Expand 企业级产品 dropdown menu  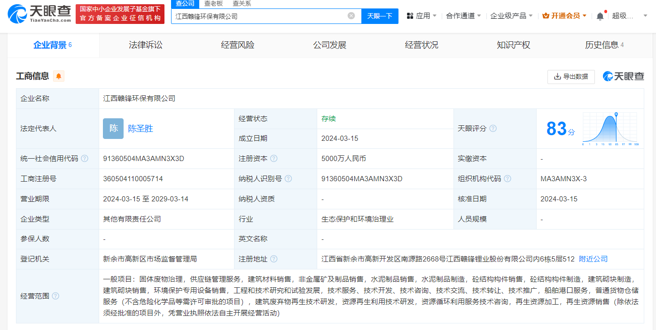point(511,16)
